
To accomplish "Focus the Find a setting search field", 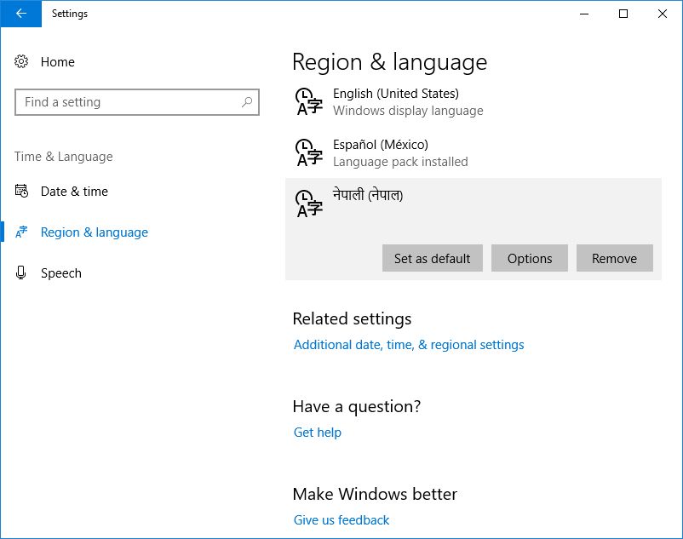I will (x=128, y=102).
